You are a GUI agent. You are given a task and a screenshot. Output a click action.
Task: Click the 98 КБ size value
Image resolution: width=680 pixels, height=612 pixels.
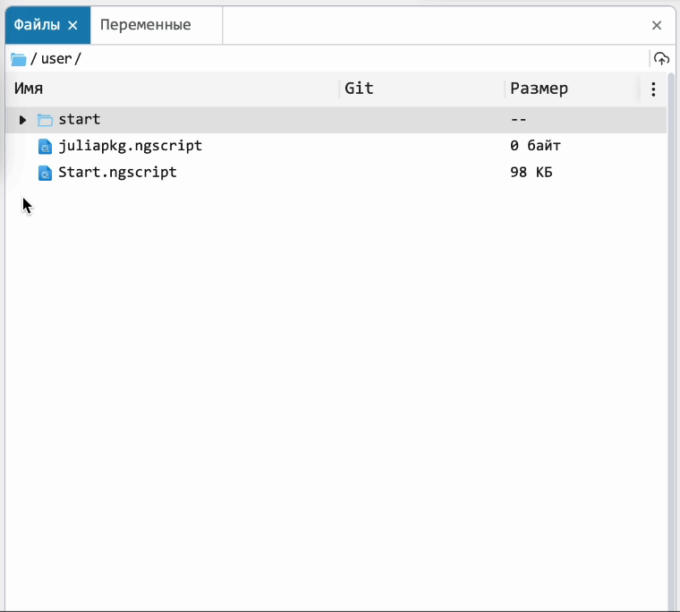[531, 173]
